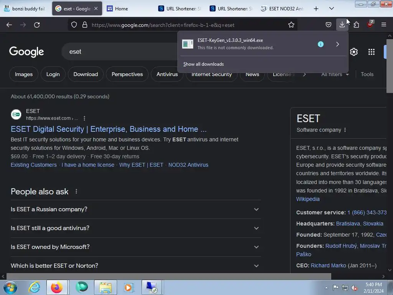
Task: Open download options arrow for ESET-KeyGen
Action: pyautogui.click(x=337, y=44)
